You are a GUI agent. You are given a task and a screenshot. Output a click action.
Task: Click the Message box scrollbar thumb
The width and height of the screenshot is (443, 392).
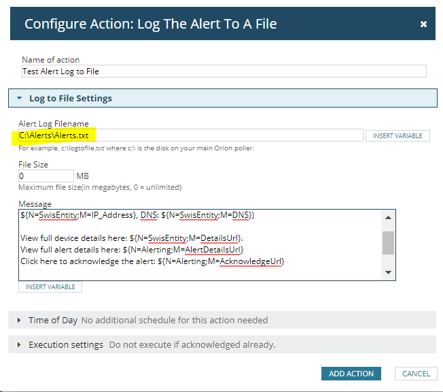pyautogui.click(x=388, y=243)
